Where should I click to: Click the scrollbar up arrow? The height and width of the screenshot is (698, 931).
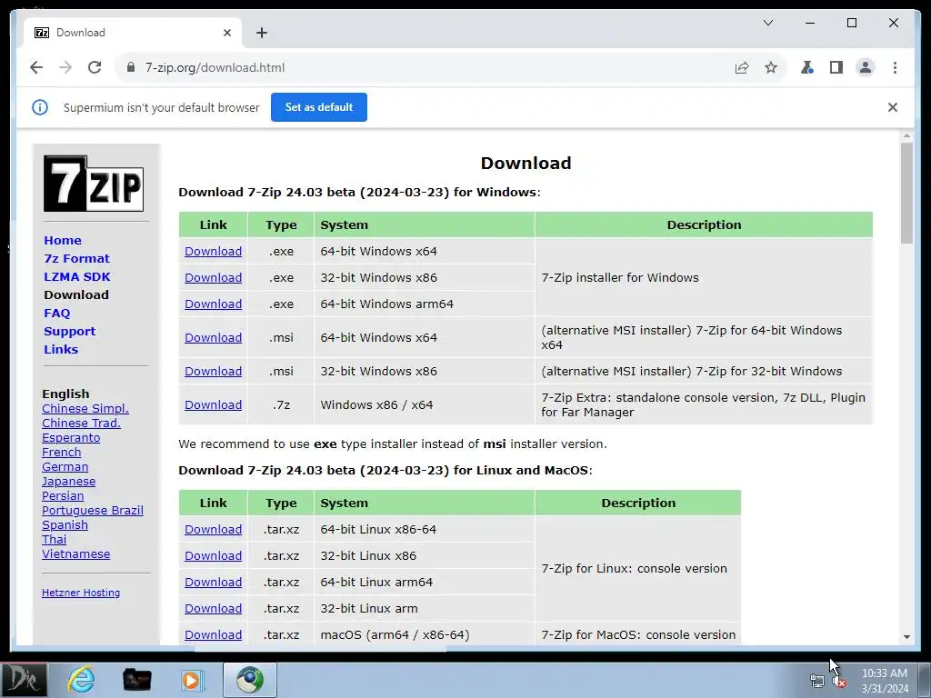[x=906, y=136]
